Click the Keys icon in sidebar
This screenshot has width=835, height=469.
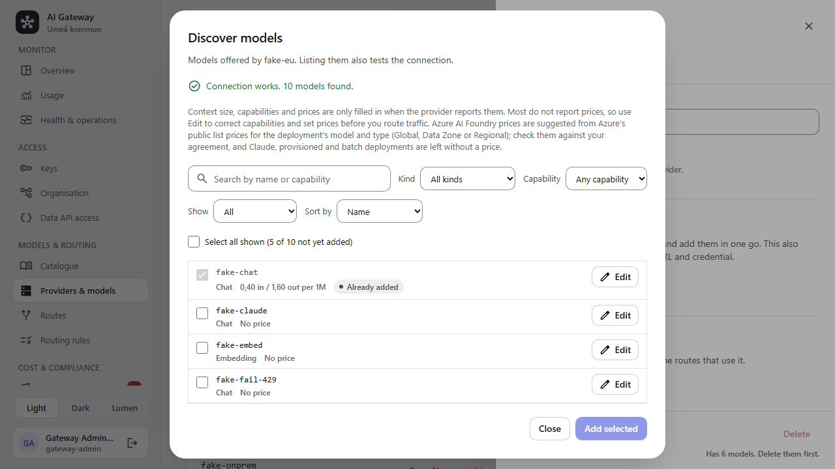(x=26, y=168)
